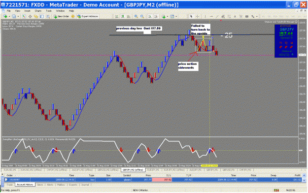Click the terminal scrollbar down arrow

coord(304,180)
